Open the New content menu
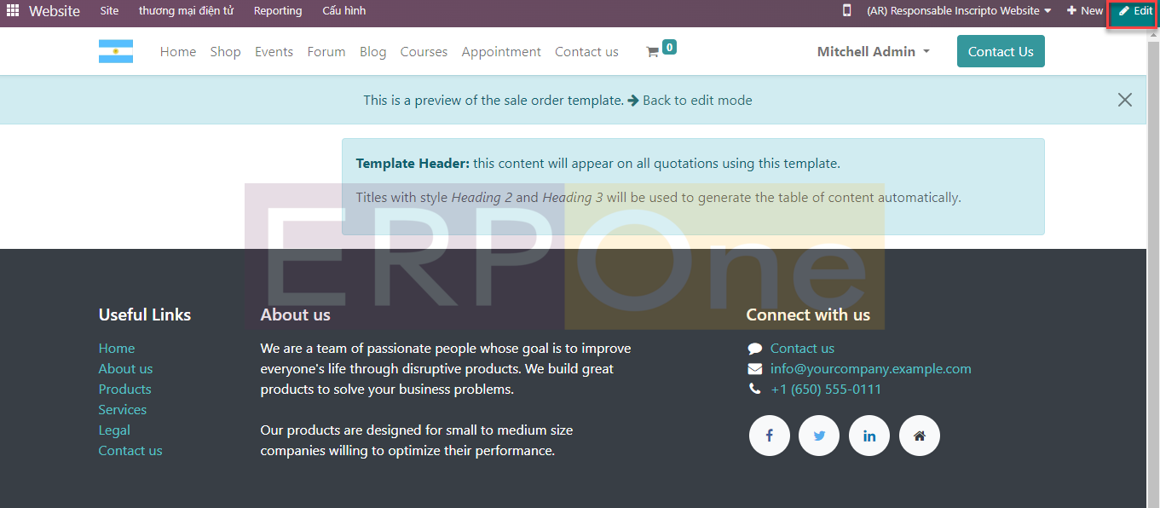1160x508 pixels. [1084, 11]
